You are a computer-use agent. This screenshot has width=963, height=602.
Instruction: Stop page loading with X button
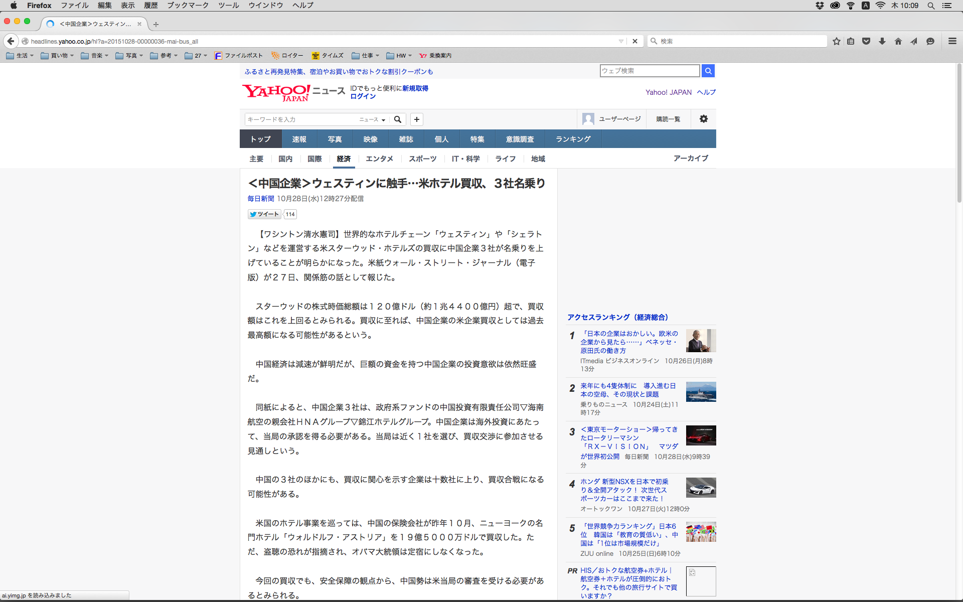(635, 41)
